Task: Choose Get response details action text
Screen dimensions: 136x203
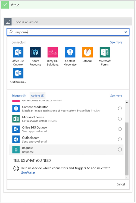Action: pyautogui.click(x=35, y=121)
